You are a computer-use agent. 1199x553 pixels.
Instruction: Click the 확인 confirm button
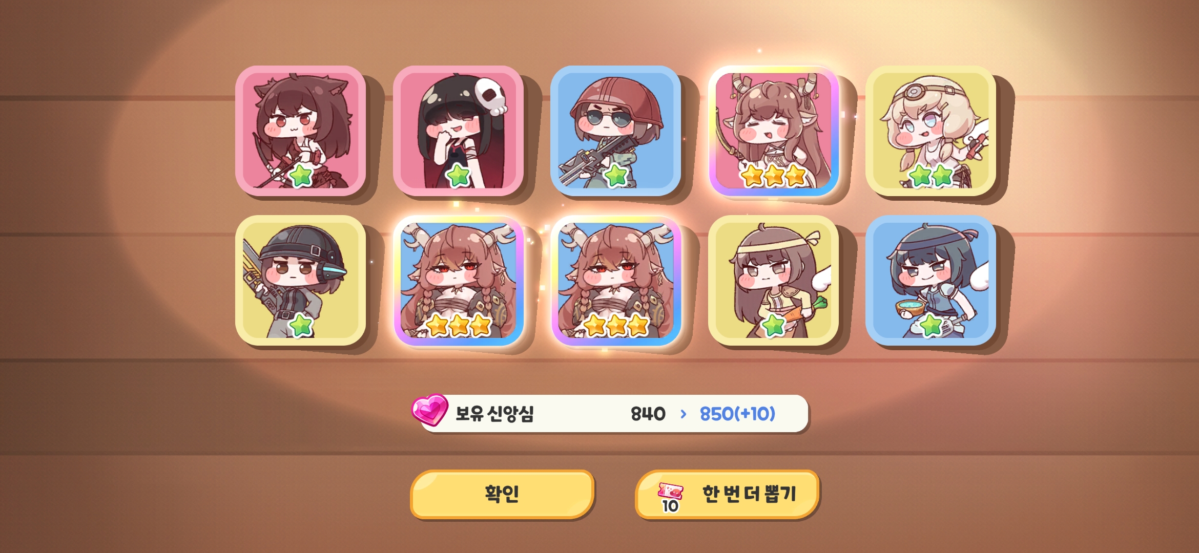[x=502, y=494]
